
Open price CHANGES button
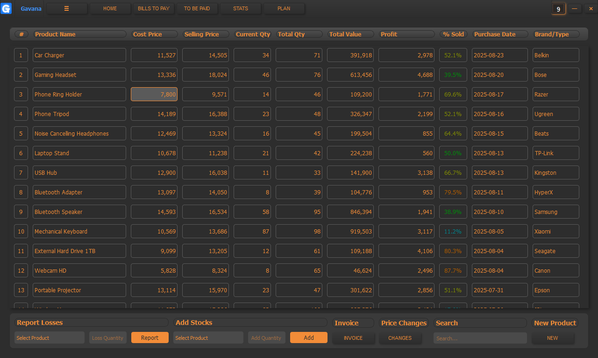click(x=400, y=338)
